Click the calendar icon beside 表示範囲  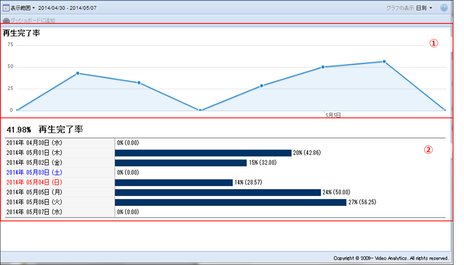tap(6, 8)
